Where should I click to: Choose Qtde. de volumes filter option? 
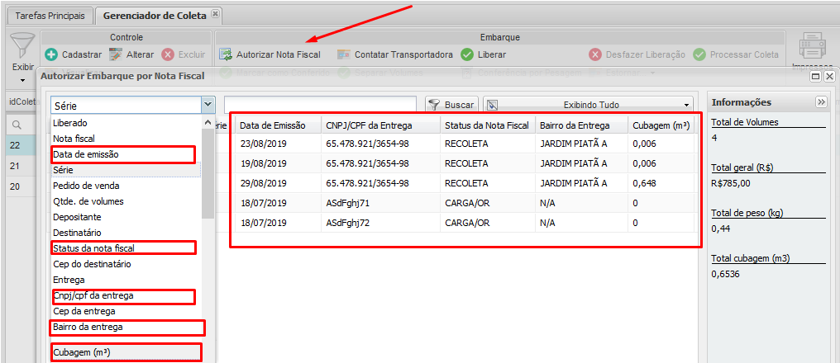tap(126, 201)
